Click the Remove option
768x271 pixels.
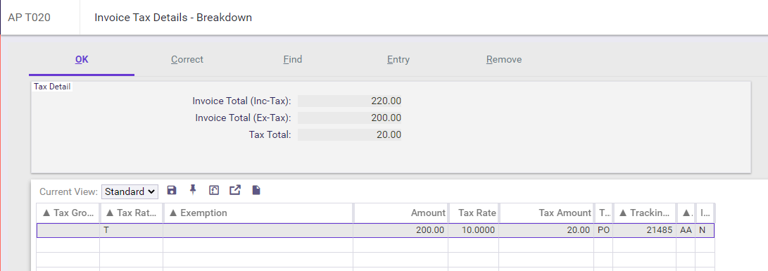tap(504, 60)
